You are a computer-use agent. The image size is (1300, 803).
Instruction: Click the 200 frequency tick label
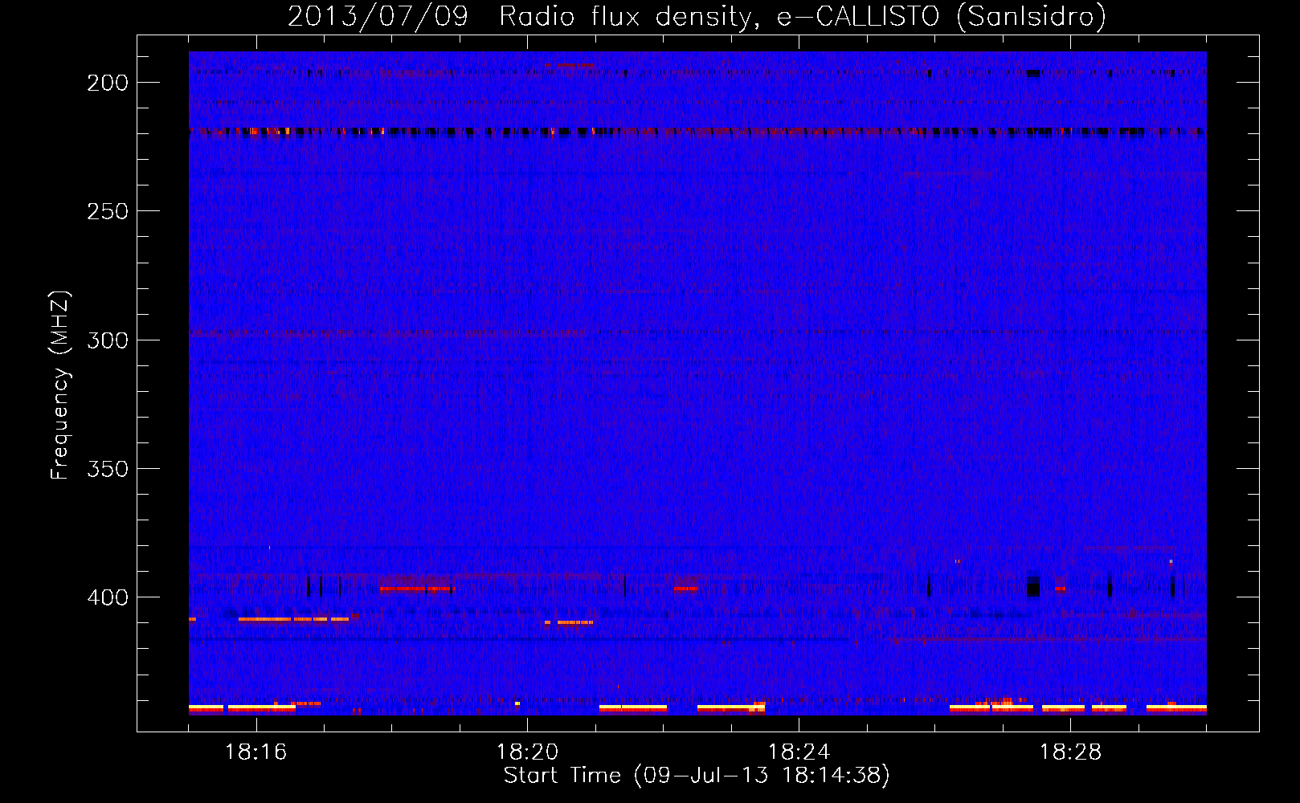pos(108,83)
